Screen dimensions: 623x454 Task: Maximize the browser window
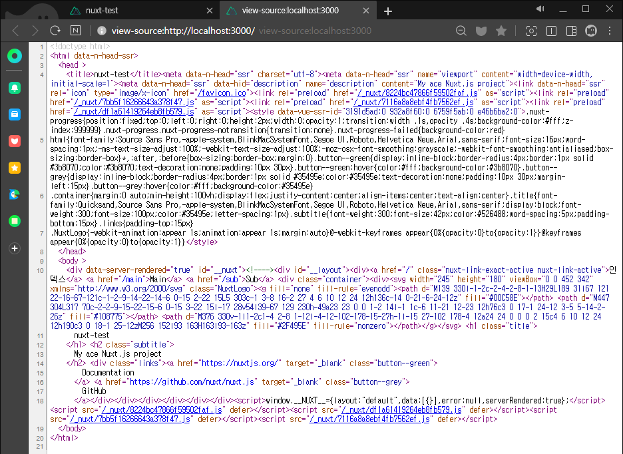coord(586,9)
